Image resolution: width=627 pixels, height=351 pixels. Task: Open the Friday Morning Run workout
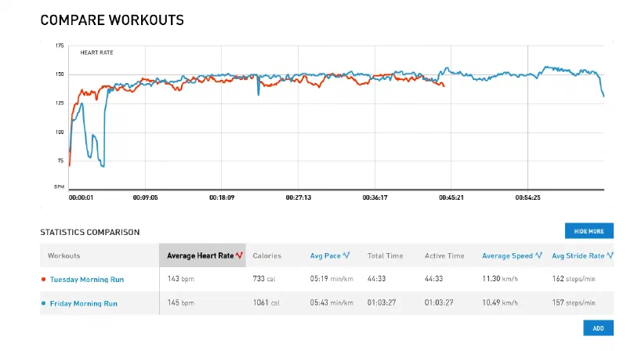coord(83,302)
